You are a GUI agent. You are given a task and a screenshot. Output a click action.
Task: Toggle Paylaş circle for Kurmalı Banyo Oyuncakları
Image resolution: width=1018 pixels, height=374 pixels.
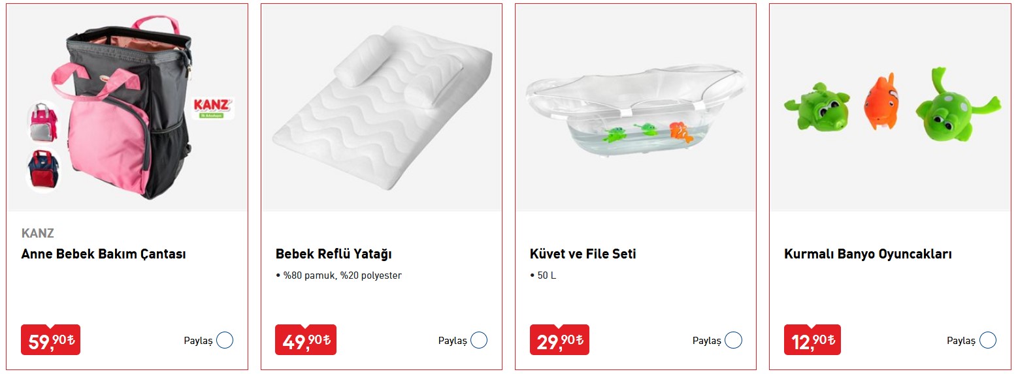tap(988, 340)
